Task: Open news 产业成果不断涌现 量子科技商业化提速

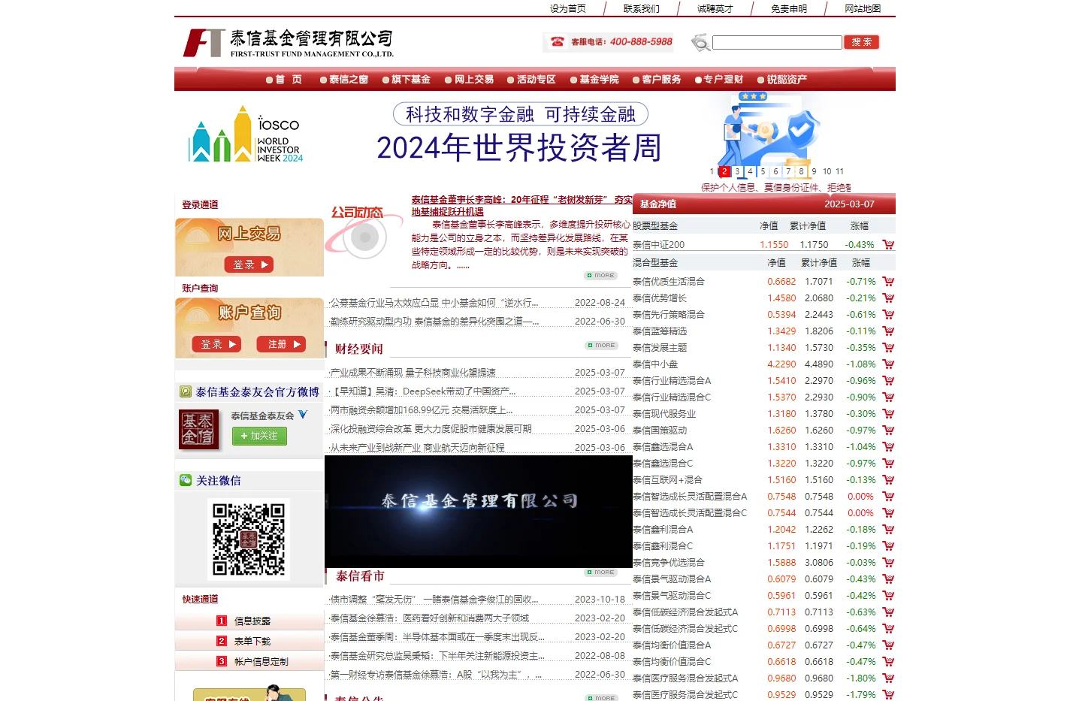Action: click(413, 372)
